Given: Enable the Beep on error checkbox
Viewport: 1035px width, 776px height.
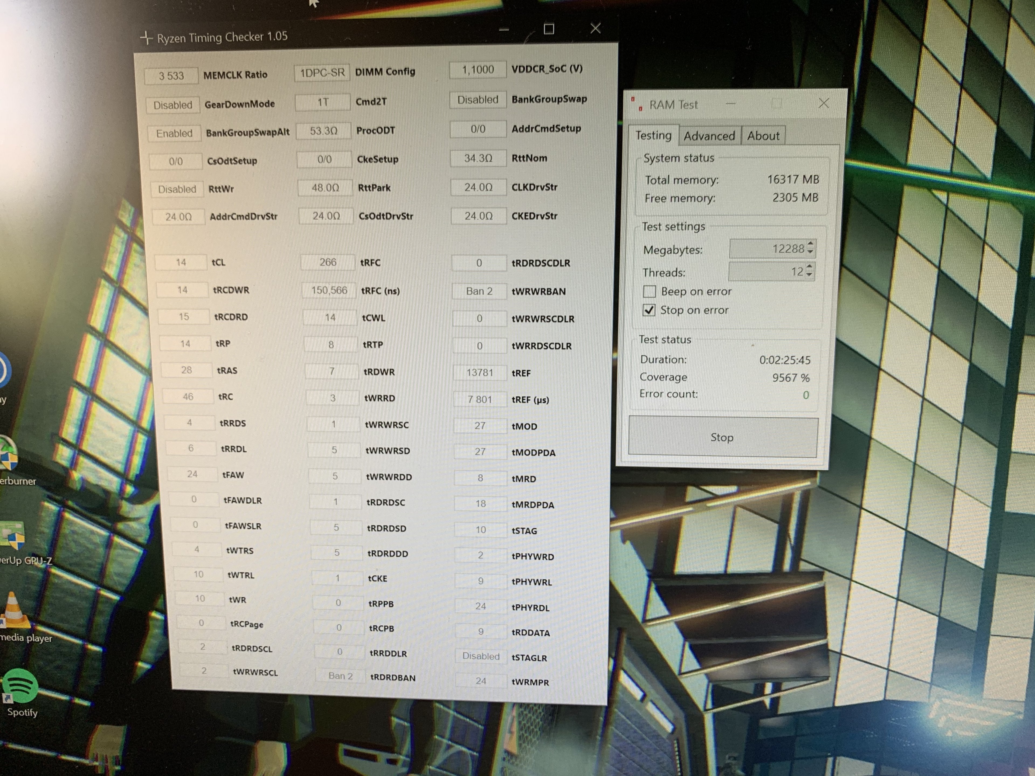Looking at the screenshot, I should tap(650, 292).
